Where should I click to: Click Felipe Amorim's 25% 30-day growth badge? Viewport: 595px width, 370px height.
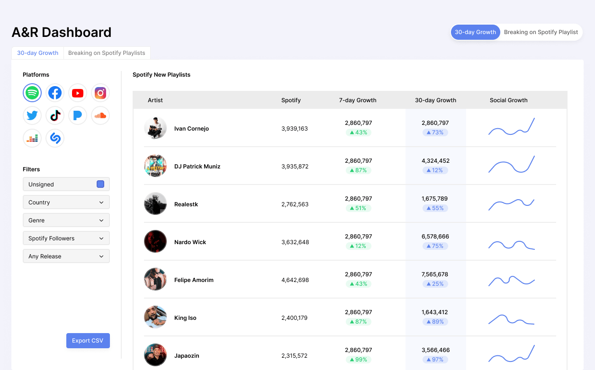[435, 284]
